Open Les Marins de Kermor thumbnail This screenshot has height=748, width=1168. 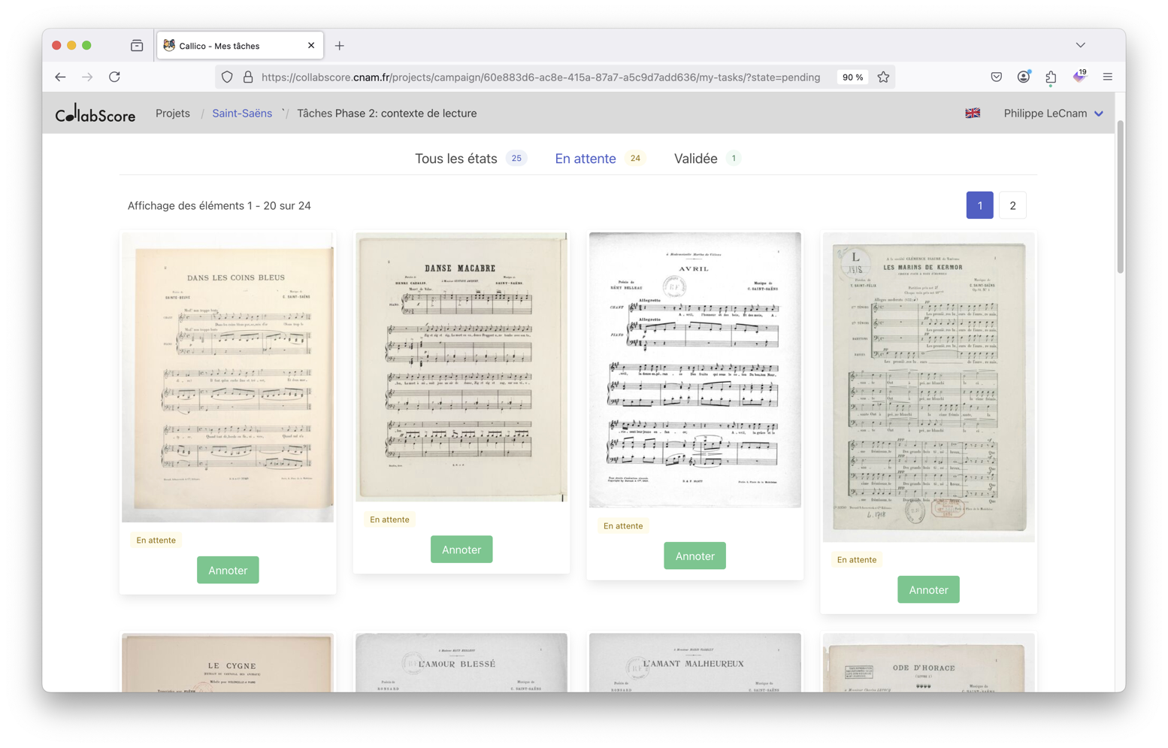[928, 387]
